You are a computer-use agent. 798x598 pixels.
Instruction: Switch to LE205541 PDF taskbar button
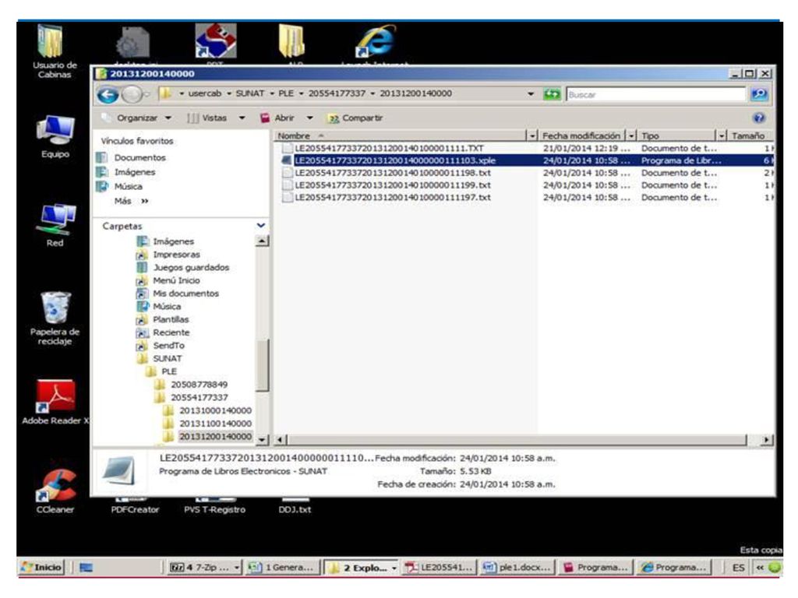click(440, 568)
